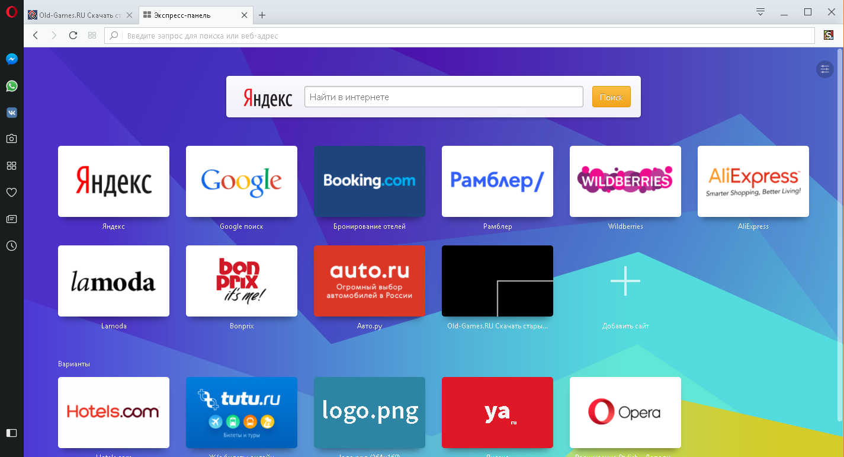844x457 pixels.
Task: Focus the Найти в интернете search field
Action: click(x=444, y=97)
